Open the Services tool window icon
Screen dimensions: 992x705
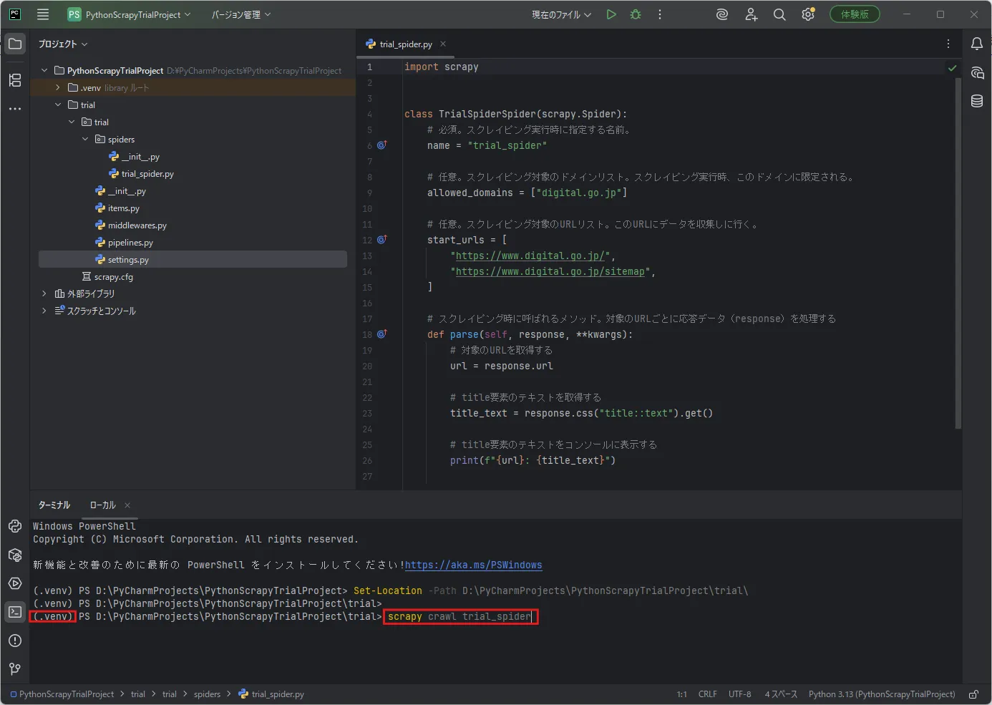pyautogui.click(x=15, y=583)
